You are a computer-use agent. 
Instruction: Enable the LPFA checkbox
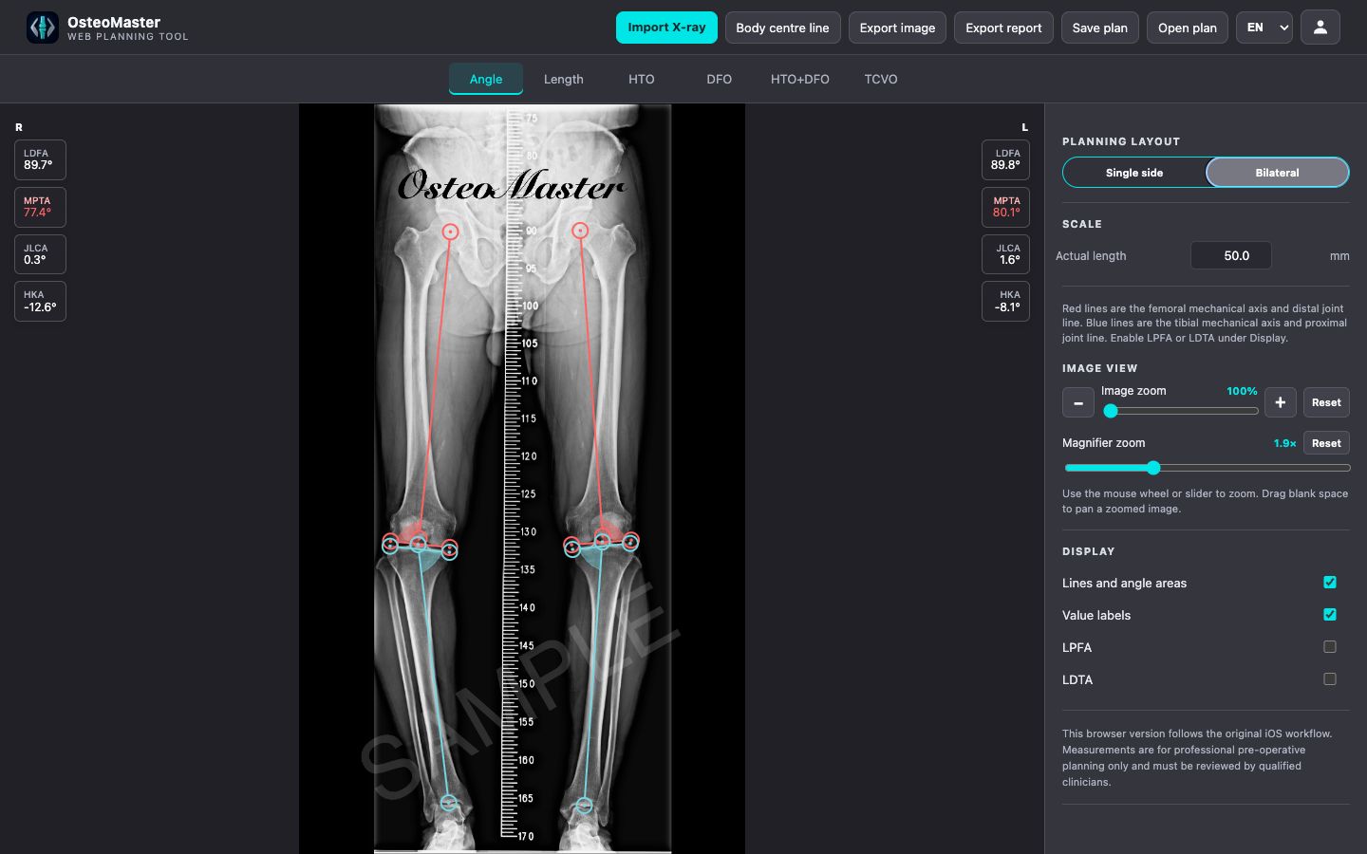point(1329,647)
